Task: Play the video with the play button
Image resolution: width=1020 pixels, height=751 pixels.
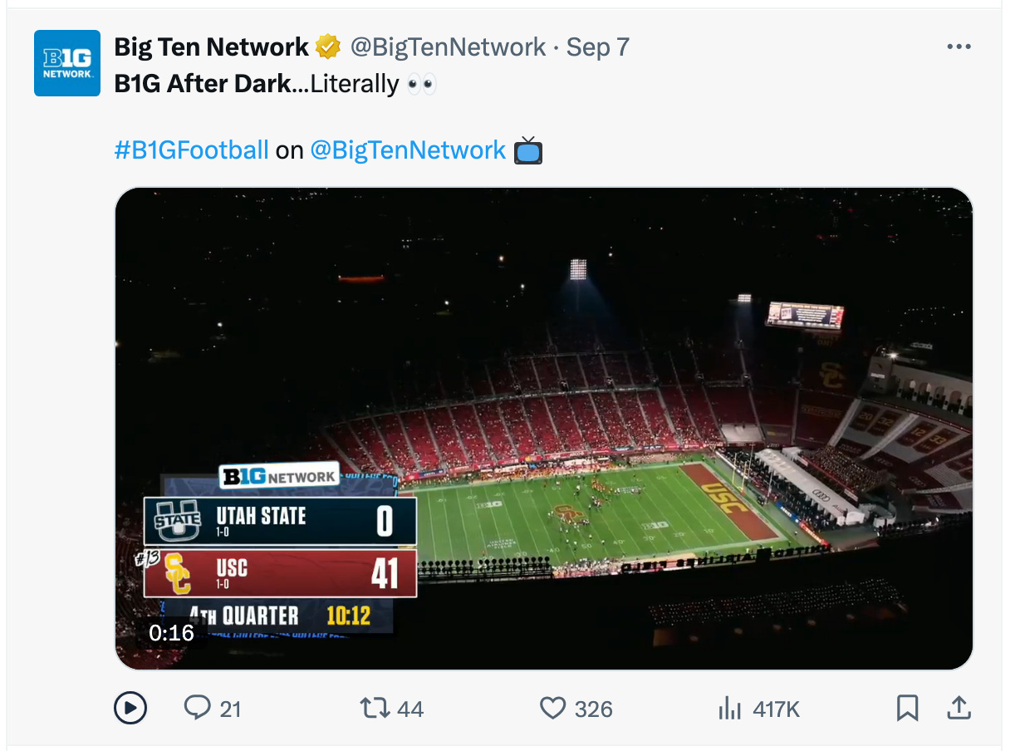Action: (x=130, y=709)
